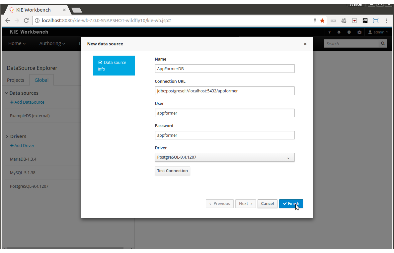This screenshot has height=253, width=394.
Task: Click the search magnifier button
Action: 383,43
